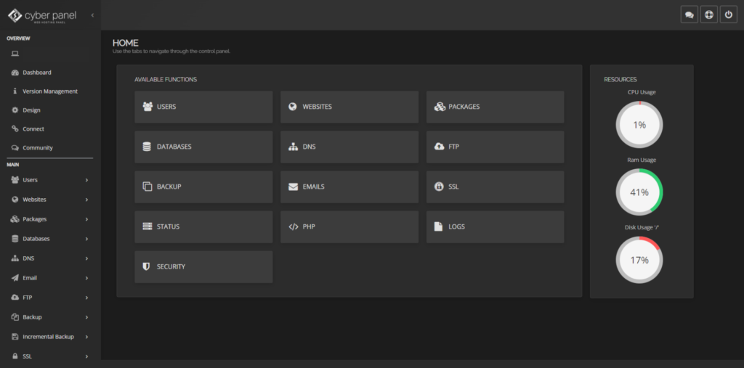The image size is (744, 368).
Task: Click the Community chat icon in sidebar
Action: coord(15,148)
